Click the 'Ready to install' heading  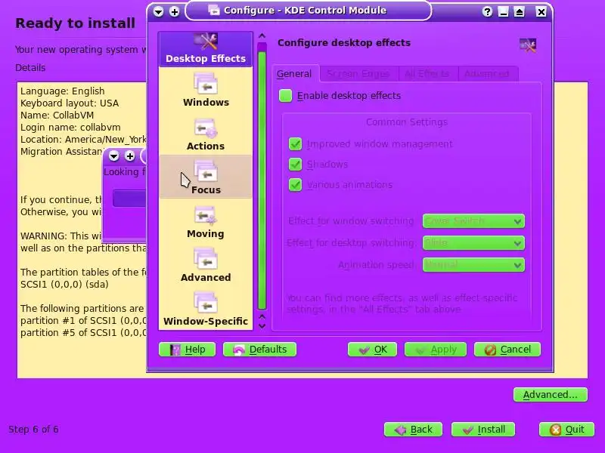(75, 23)
